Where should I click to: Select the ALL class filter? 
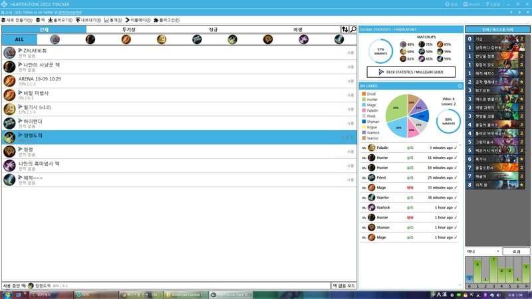pos(19,39)
